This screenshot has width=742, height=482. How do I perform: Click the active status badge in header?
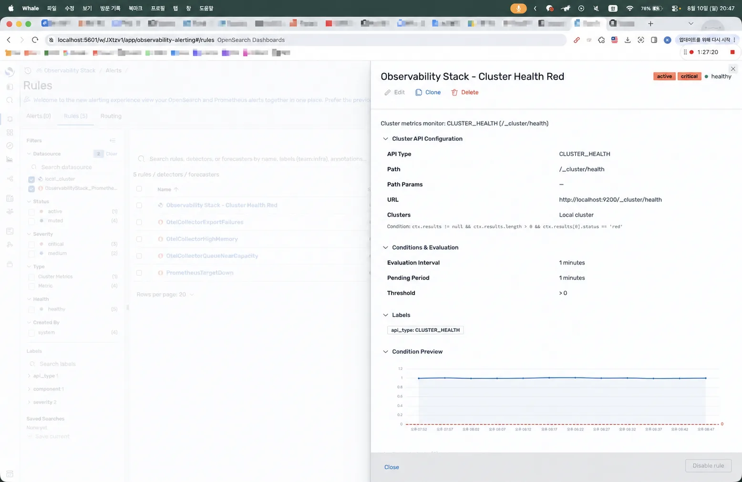[664, 76]
